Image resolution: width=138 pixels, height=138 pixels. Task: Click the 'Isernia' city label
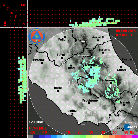[x=125, y=102]
